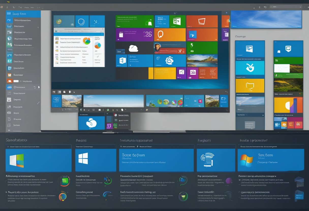Open the mountain lake photo tile

coord(202,61)
